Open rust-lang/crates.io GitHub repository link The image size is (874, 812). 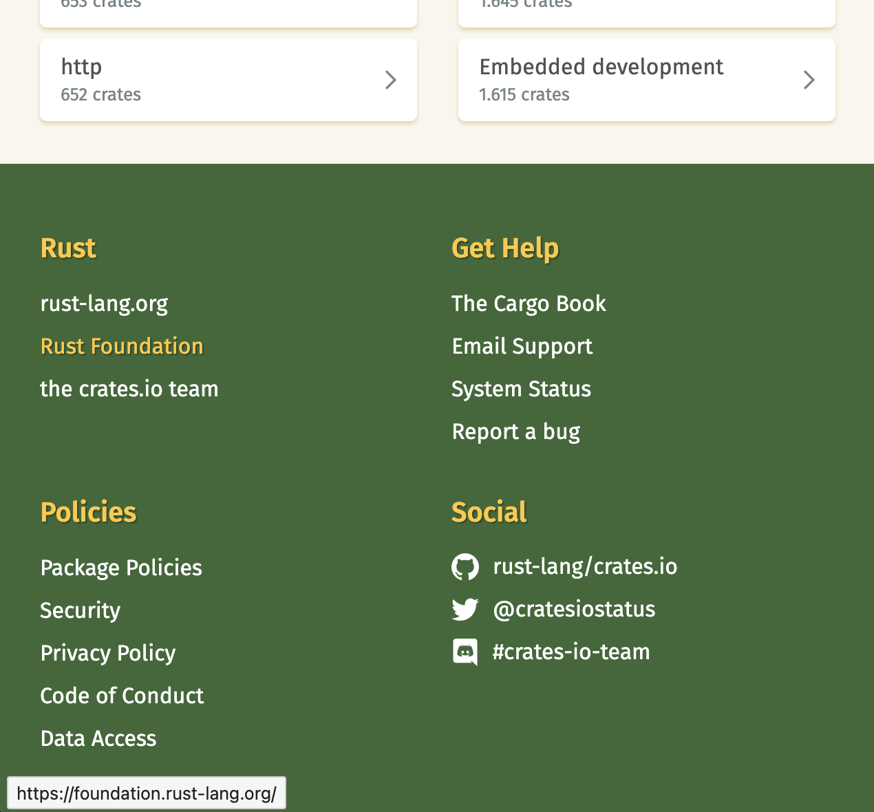[585, 566]
